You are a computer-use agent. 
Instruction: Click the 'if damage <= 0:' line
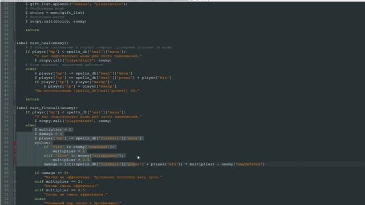51,173
